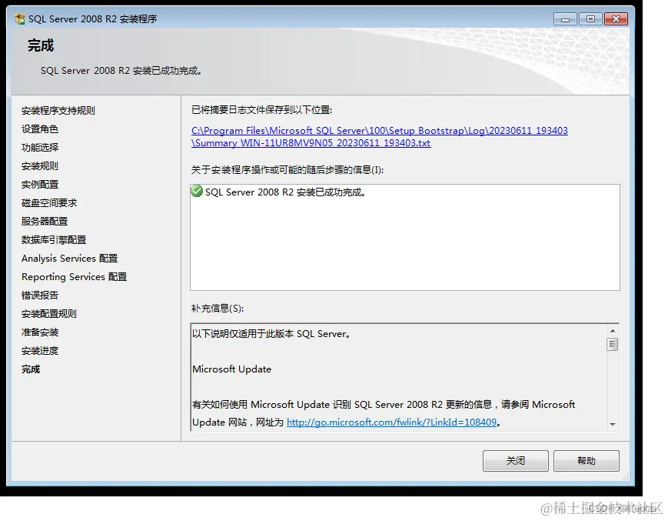This screenshot has height=521, width=668.
Task: Select the Reporting Services 配置 step
Action: pyautogui.click(x=75, y=277)
